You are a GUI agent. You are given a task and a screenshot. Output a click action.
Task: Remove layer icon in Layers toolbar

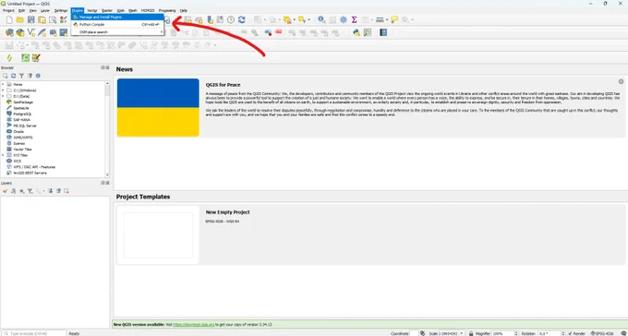pos(66,191)
